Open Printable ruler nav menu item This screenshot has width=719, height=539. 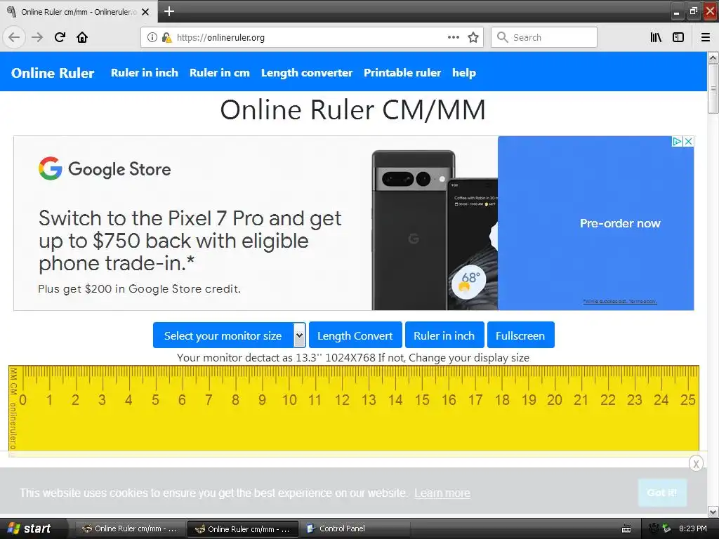402,72
